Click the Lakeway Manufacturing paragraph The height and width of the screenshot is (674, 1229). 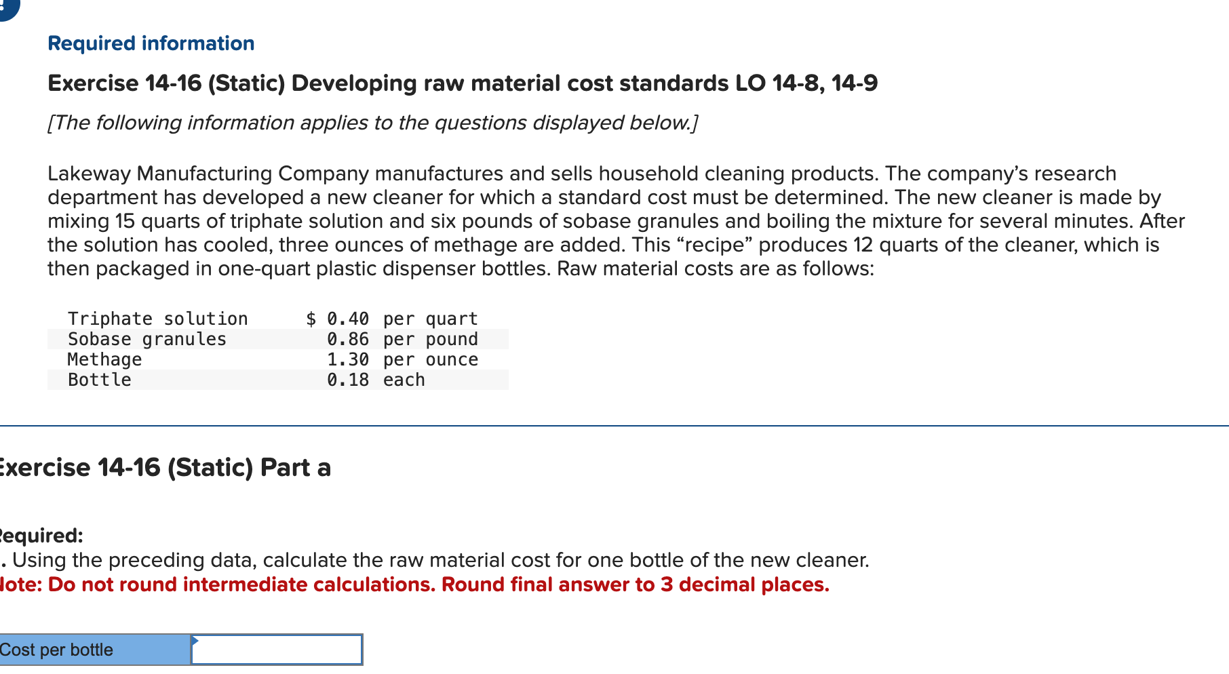click(x=610, y=220)
